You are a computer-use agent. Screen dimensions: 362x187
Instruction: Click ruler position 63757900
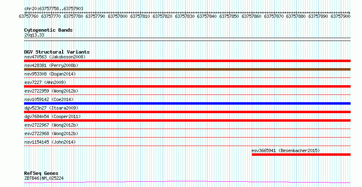point(341,16)
